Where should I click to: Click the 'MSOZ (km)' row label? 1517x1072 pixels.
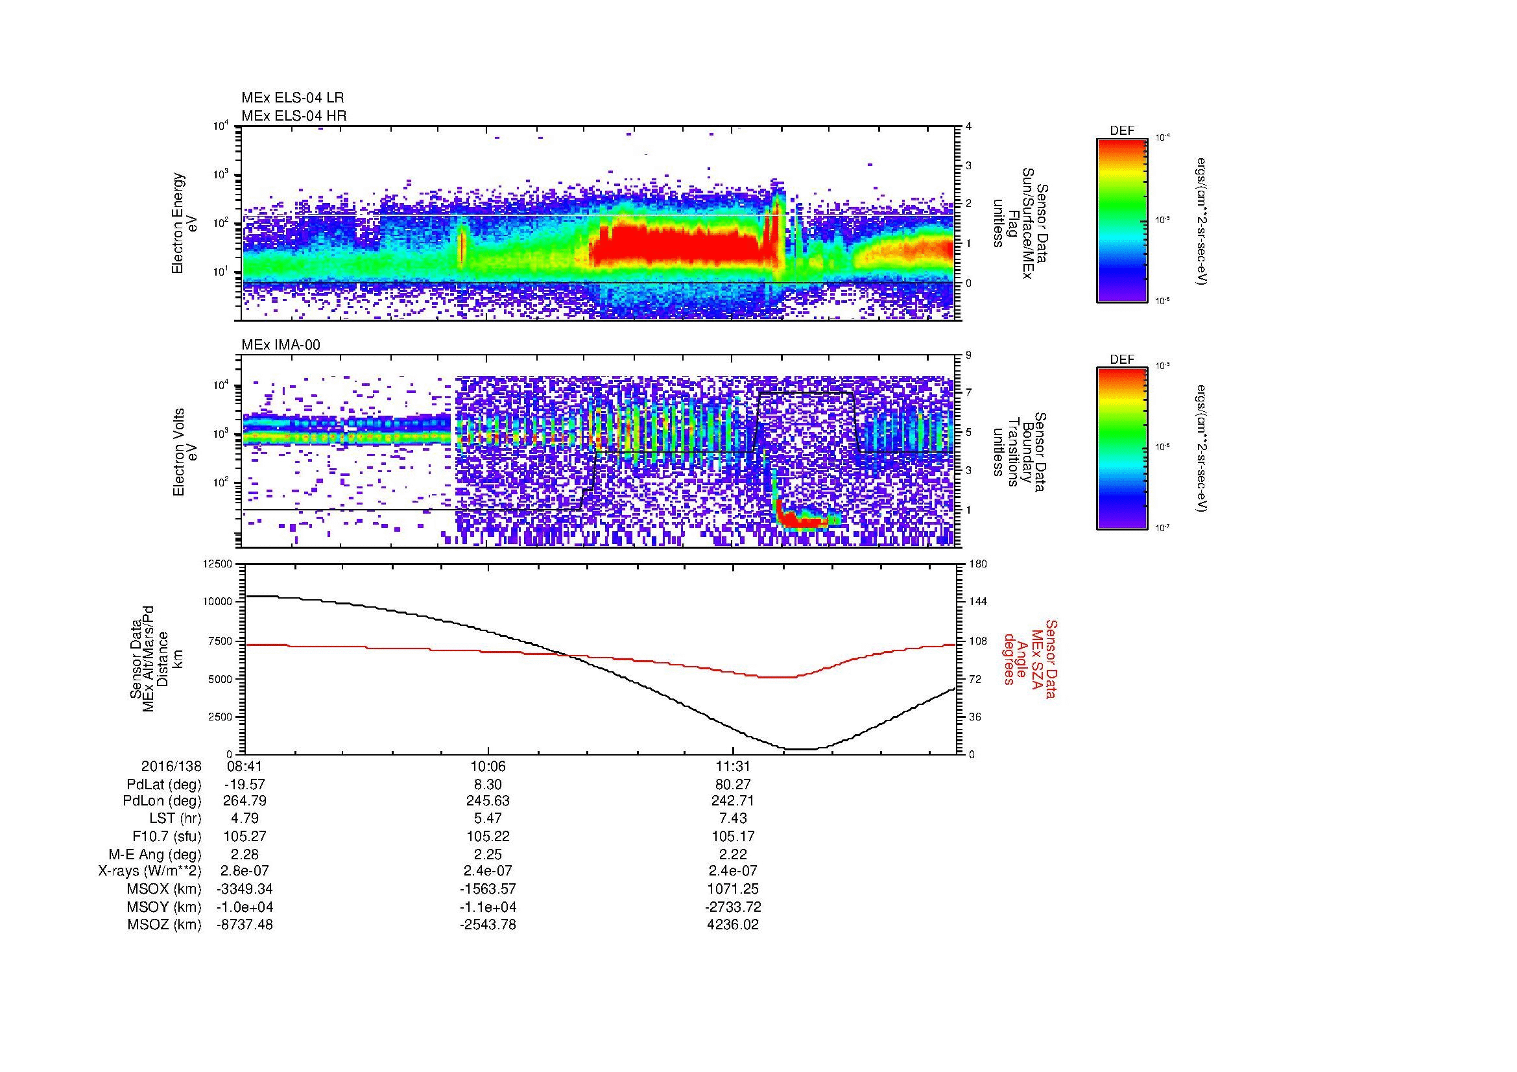click(x=165, y=925)
